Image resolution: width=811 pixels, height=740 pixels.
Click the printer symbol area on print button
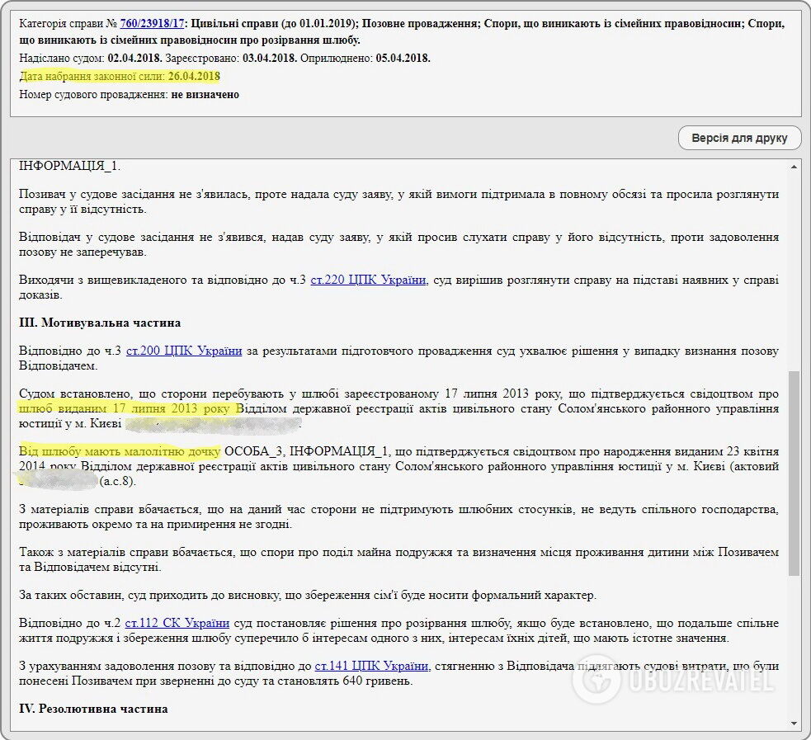[698, 138]
